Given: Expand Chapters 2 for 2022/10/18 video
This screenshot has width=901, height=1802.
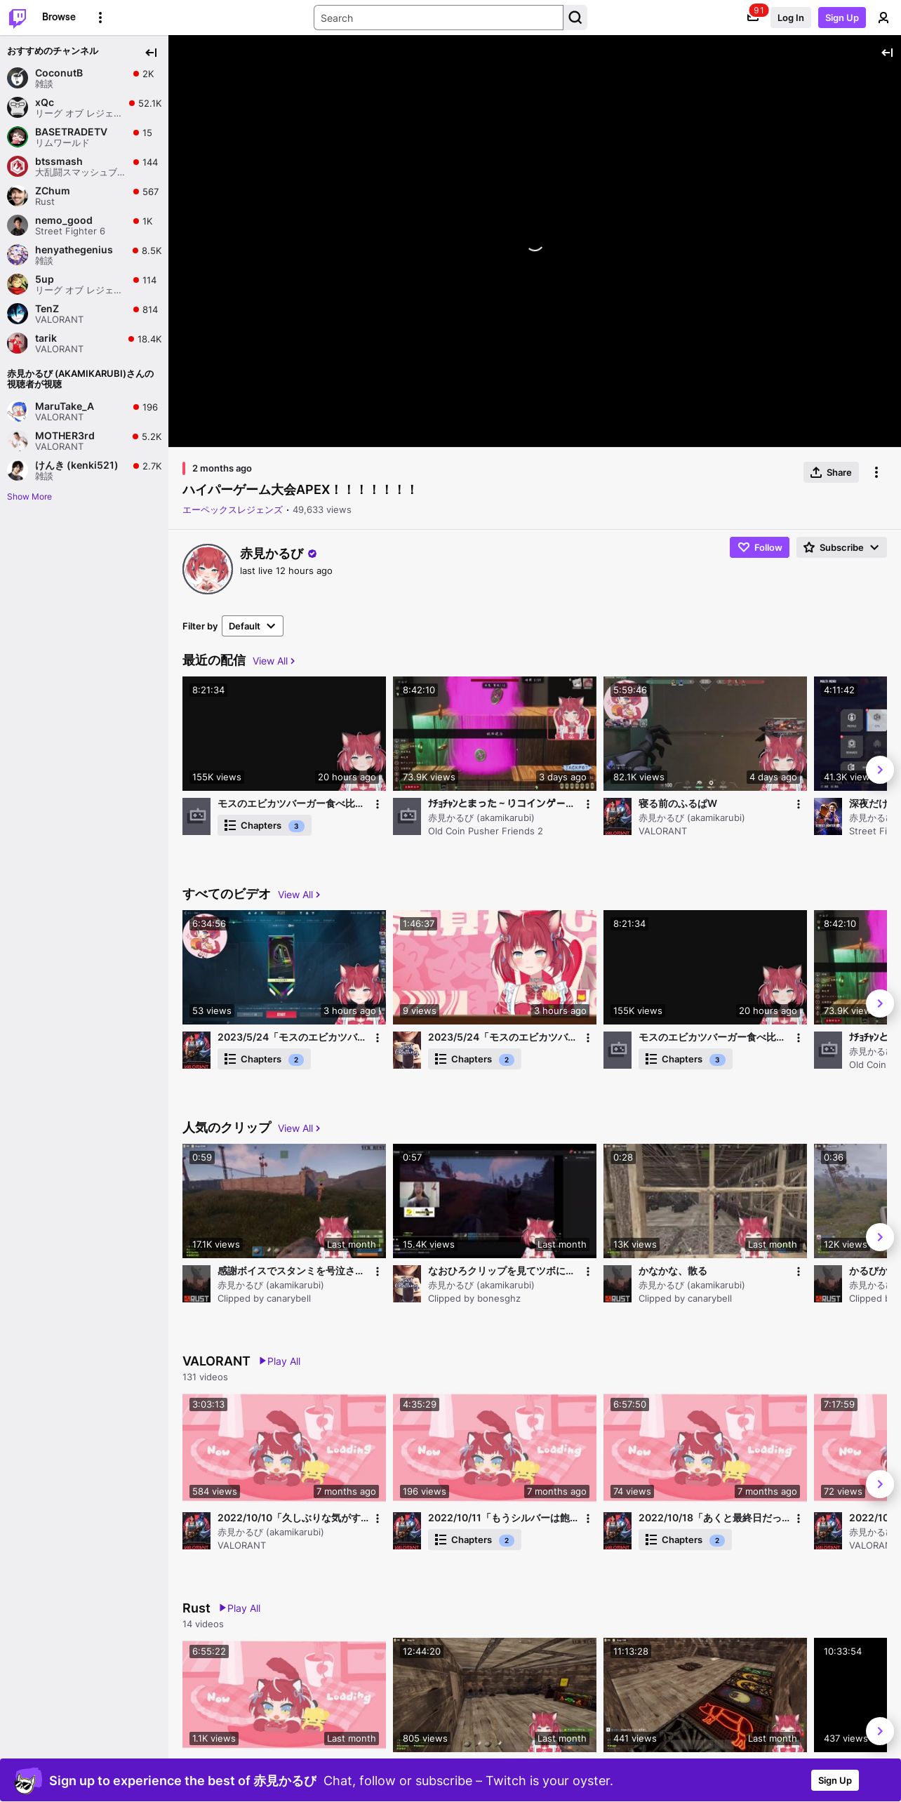Looking at the screenshot, I should point(685,1540).
